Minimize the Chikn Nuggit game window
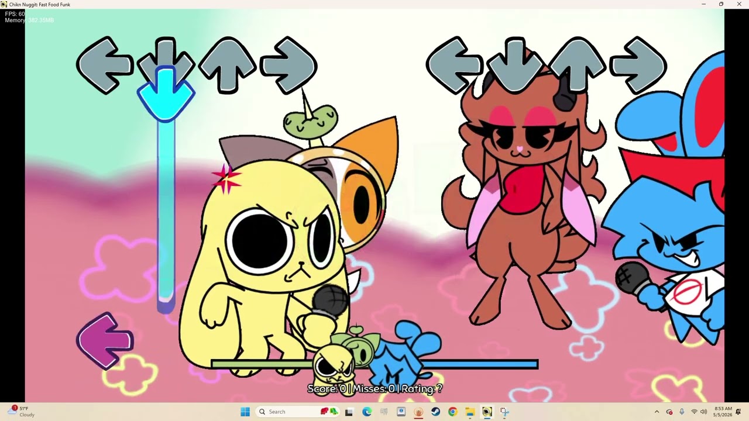This screenshot has width=749, height=421. tap(704, 5)
